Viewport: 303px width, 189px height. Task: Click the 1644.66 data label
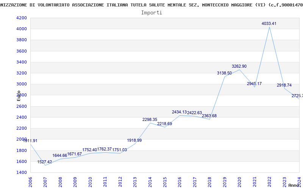[60, 155]
